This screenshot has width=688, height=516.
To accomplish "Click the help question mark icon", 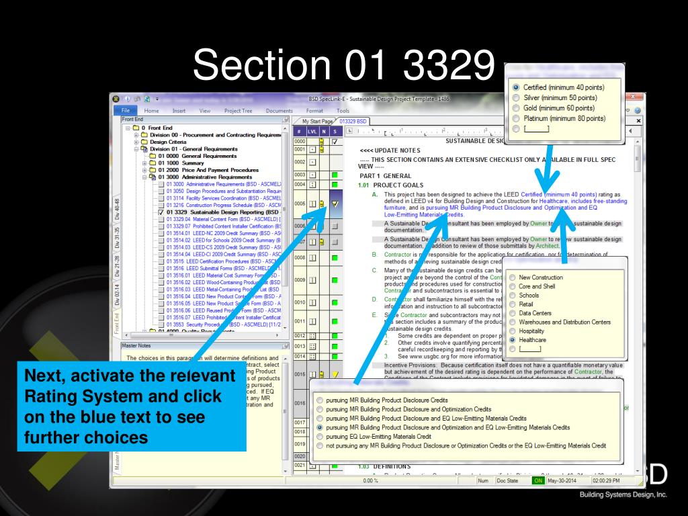I will tap(637, 111).
